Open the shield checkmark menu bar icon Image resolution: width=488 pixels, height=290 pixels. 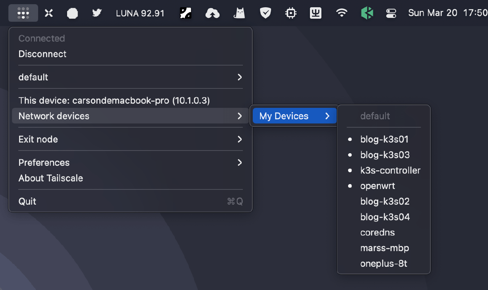(x=265, y=13)
